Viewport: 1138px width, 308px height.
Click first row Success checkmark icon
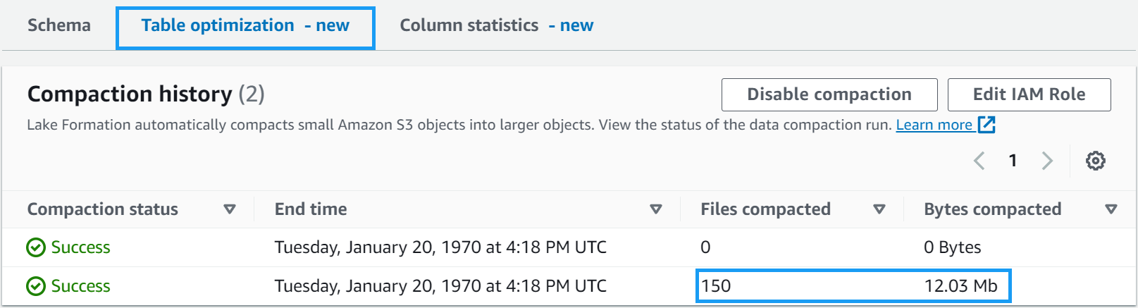click(35, 247)
